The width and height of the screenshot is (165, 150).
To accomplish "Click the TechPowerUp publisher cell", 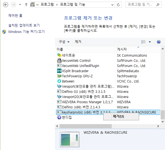I will [127, 76].
